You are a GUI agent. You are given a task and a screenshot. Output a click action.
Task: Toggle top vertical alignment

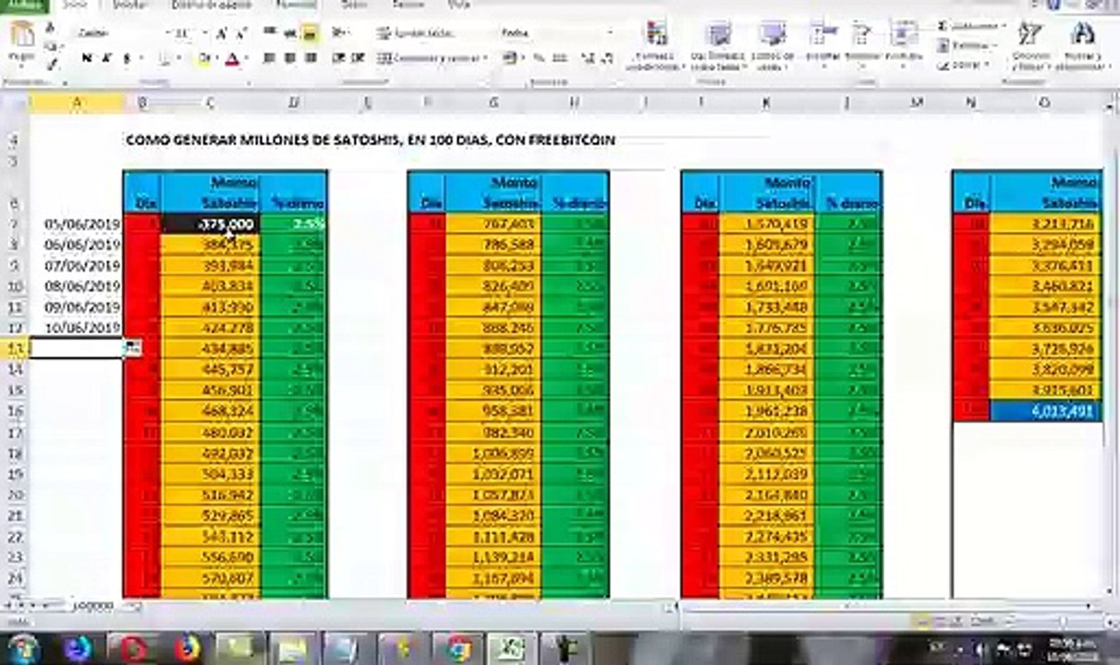[x=270, y=32]
